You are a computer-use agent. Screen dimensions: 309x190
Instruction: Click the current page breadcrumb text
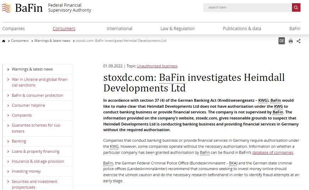coord(121,40)
